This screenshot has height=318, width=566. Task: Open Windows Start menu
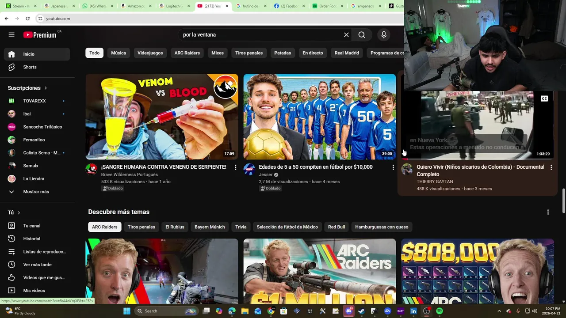click(127, 311)
